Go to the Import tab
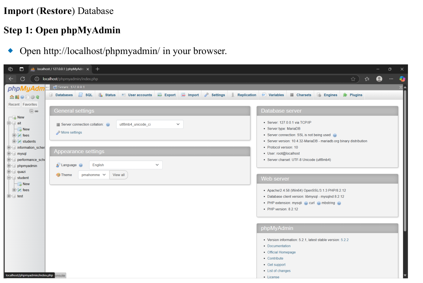Viewport: 423px width, 283px height. click(x=190, y=95)
